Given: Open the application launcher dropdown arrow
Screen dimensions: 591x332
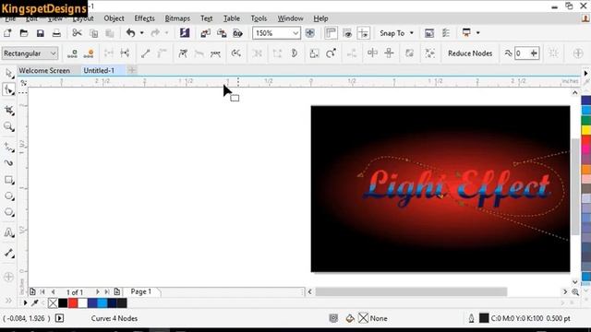Looking at the screenshot, I should click(x=478, y=33).
